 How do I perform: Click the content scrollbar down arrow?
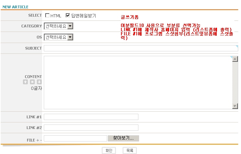[235, 106]
